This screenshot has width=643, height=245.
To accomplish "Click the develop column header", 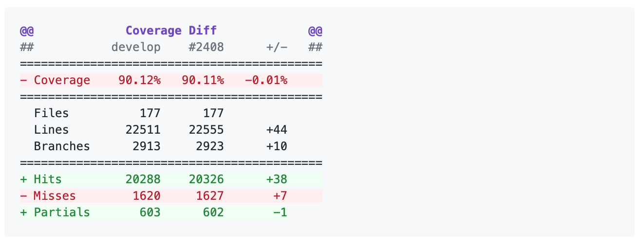I will click(136, 48).
